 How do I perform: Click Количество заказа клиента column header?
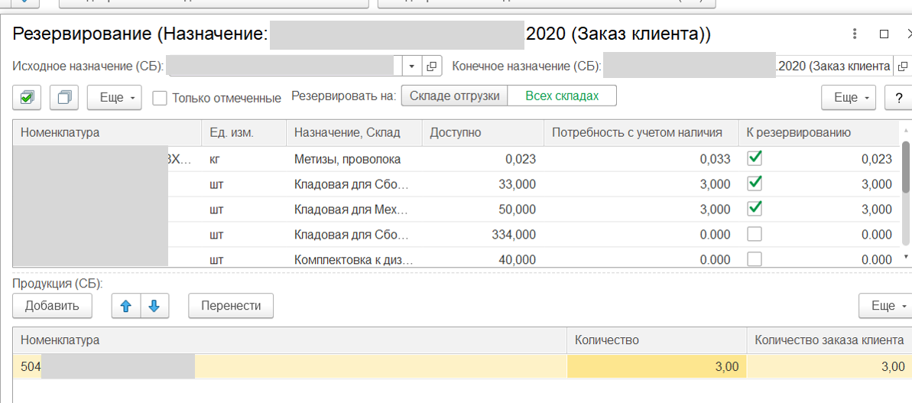point(829,340)
